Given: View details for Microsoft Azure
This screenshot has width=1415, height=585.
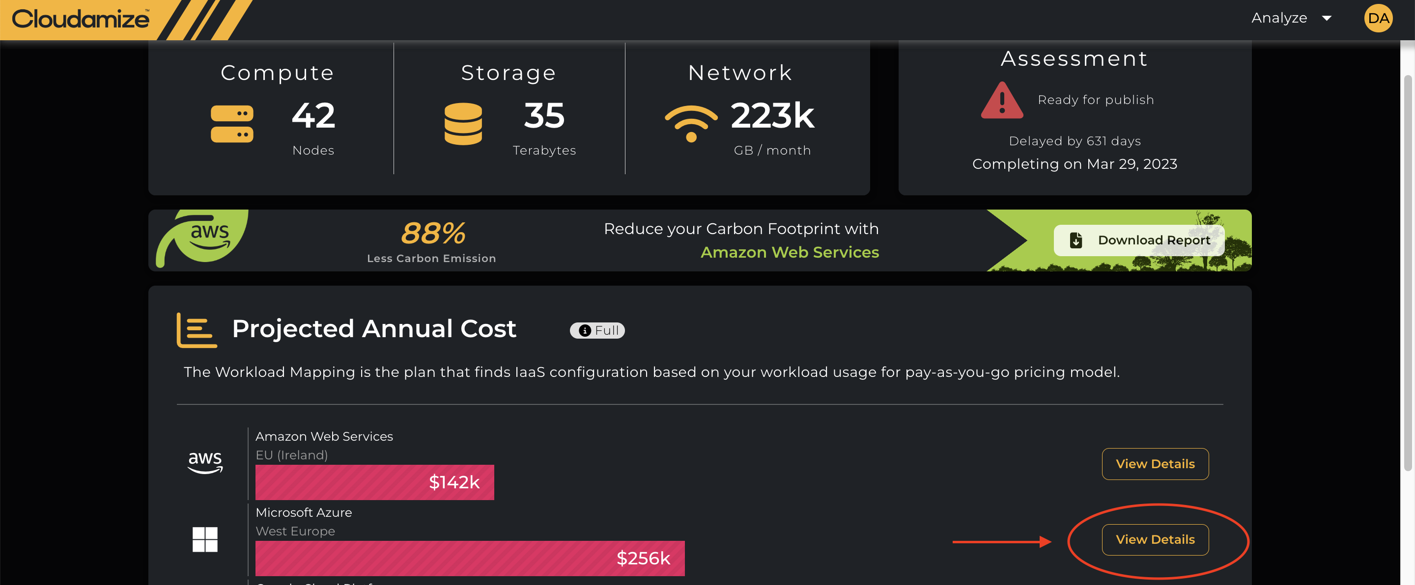Looking at the screenshot, I should click(1155, 539).
